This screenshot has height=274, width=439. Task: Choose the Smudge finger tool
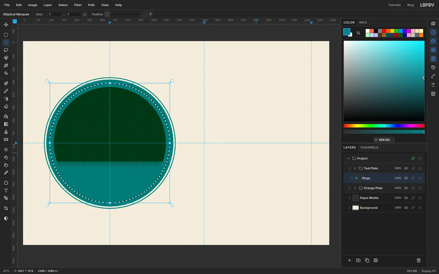tap(6, 165)
